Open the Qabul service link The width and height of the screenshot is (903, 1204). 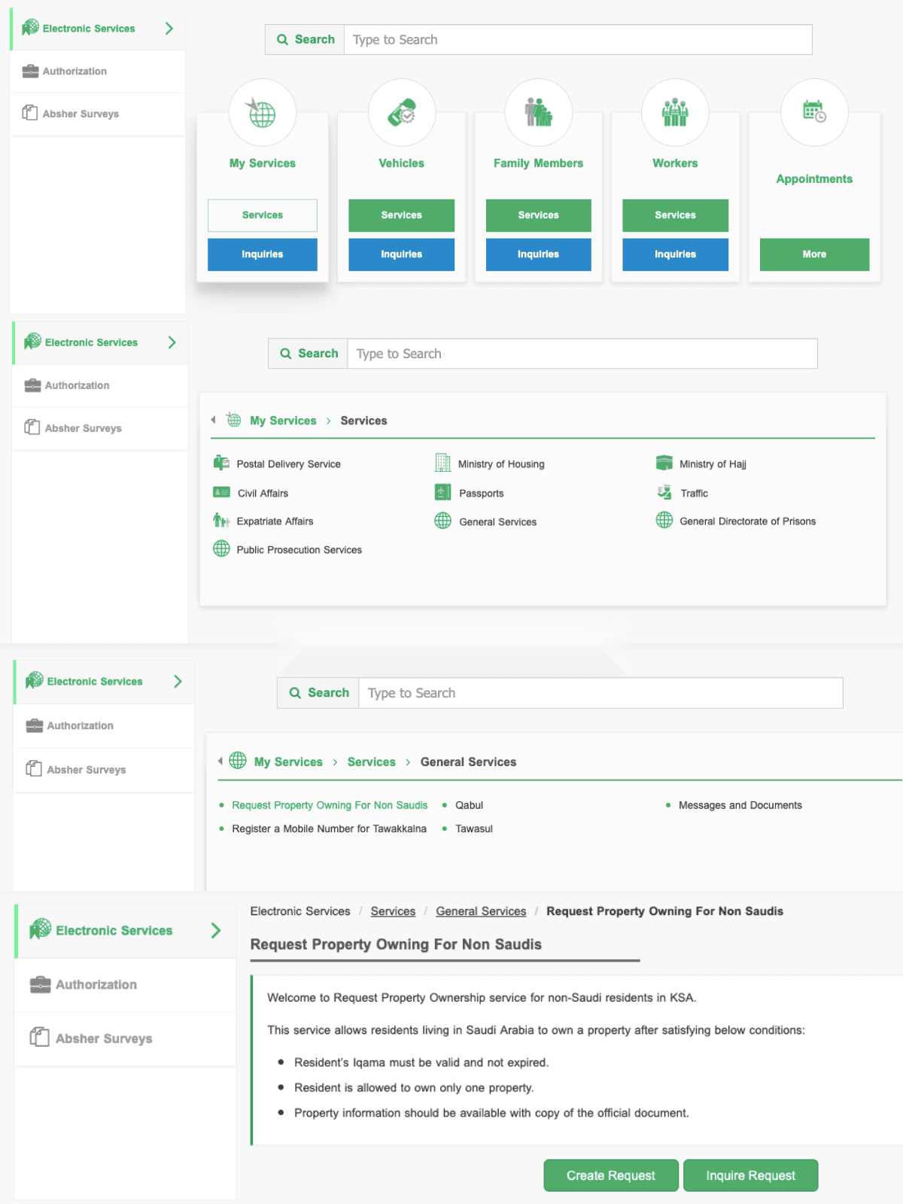(x=470, y=805)
